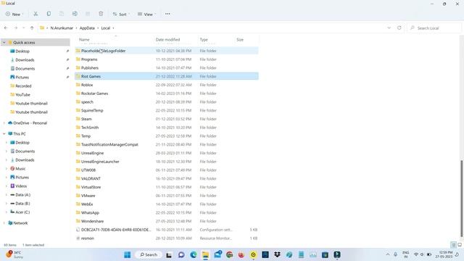Open the Windows Start button
The height and width of the screenshot is (261, 464).
pyautogui.click(x=128, y=254)
